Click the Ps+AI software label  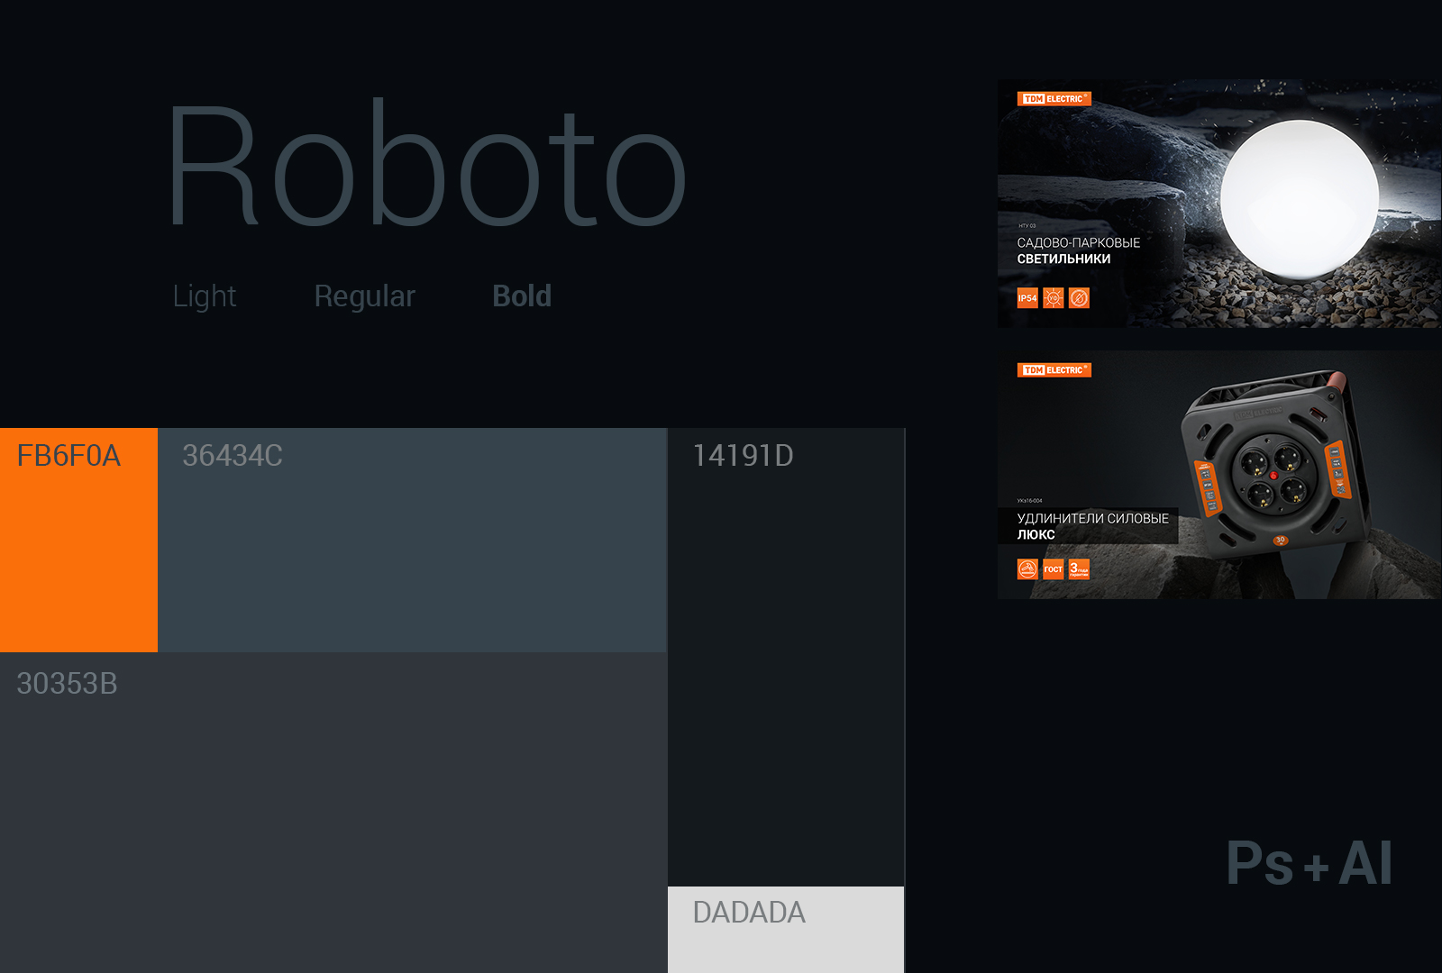(1309, 863)
